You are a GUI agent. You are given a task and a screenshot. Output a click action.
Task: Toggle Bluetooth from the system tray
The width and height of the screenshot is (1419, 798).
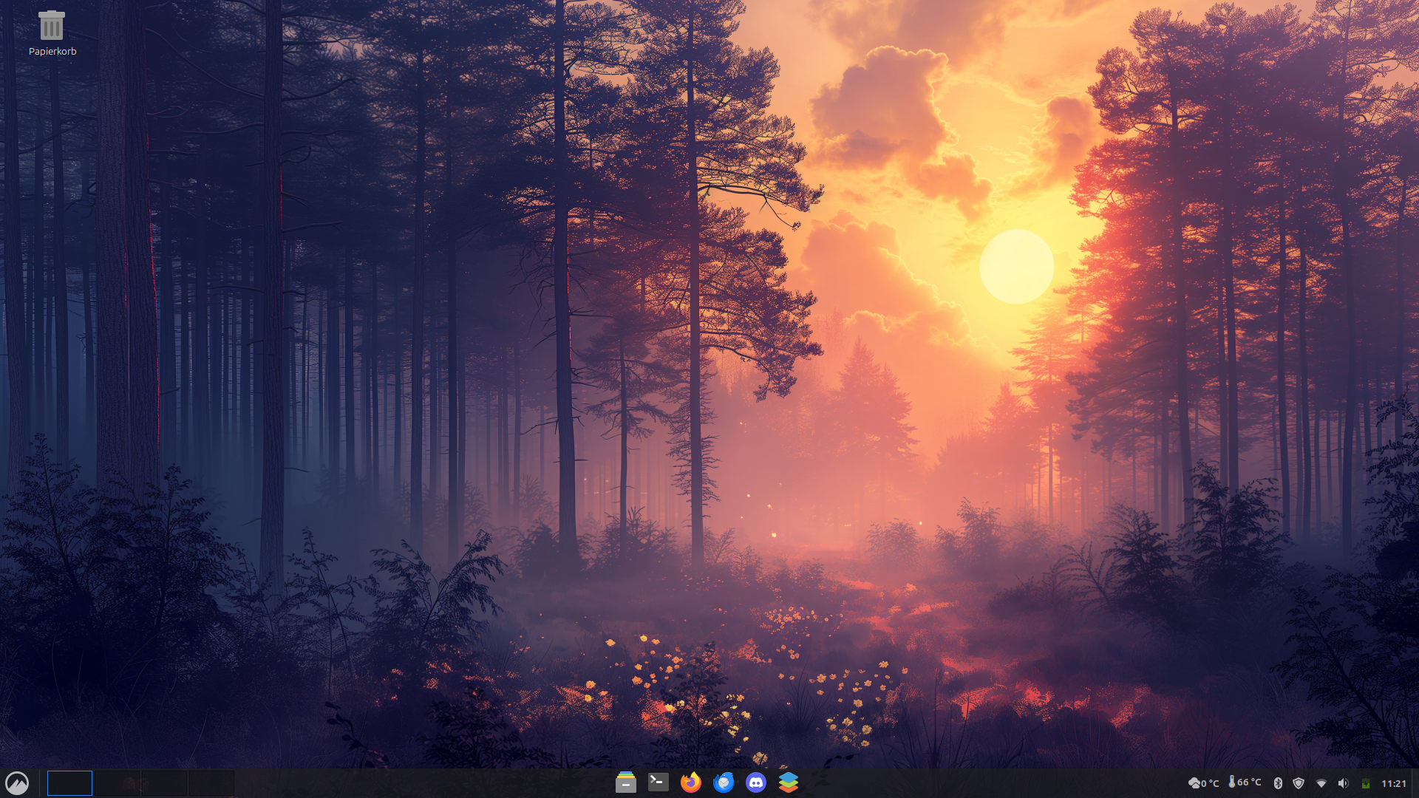click(x=1277, y=782)
